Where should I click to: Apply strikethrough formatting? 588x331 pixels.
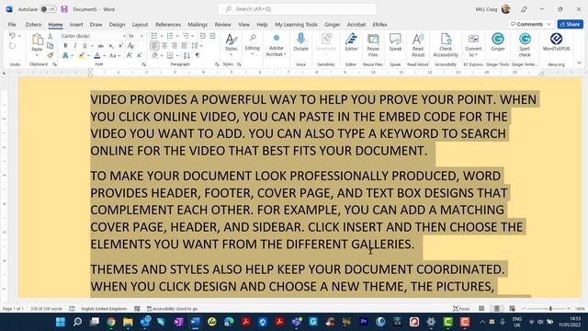click(x=101, y=46)
